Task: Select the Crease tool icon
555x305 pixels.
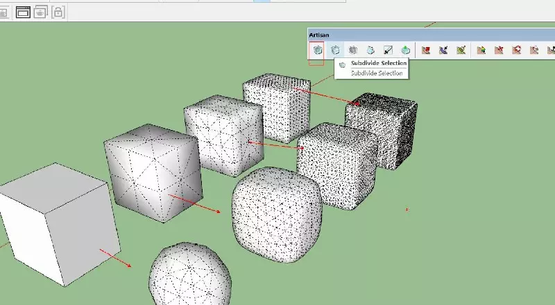Action: 370,50
